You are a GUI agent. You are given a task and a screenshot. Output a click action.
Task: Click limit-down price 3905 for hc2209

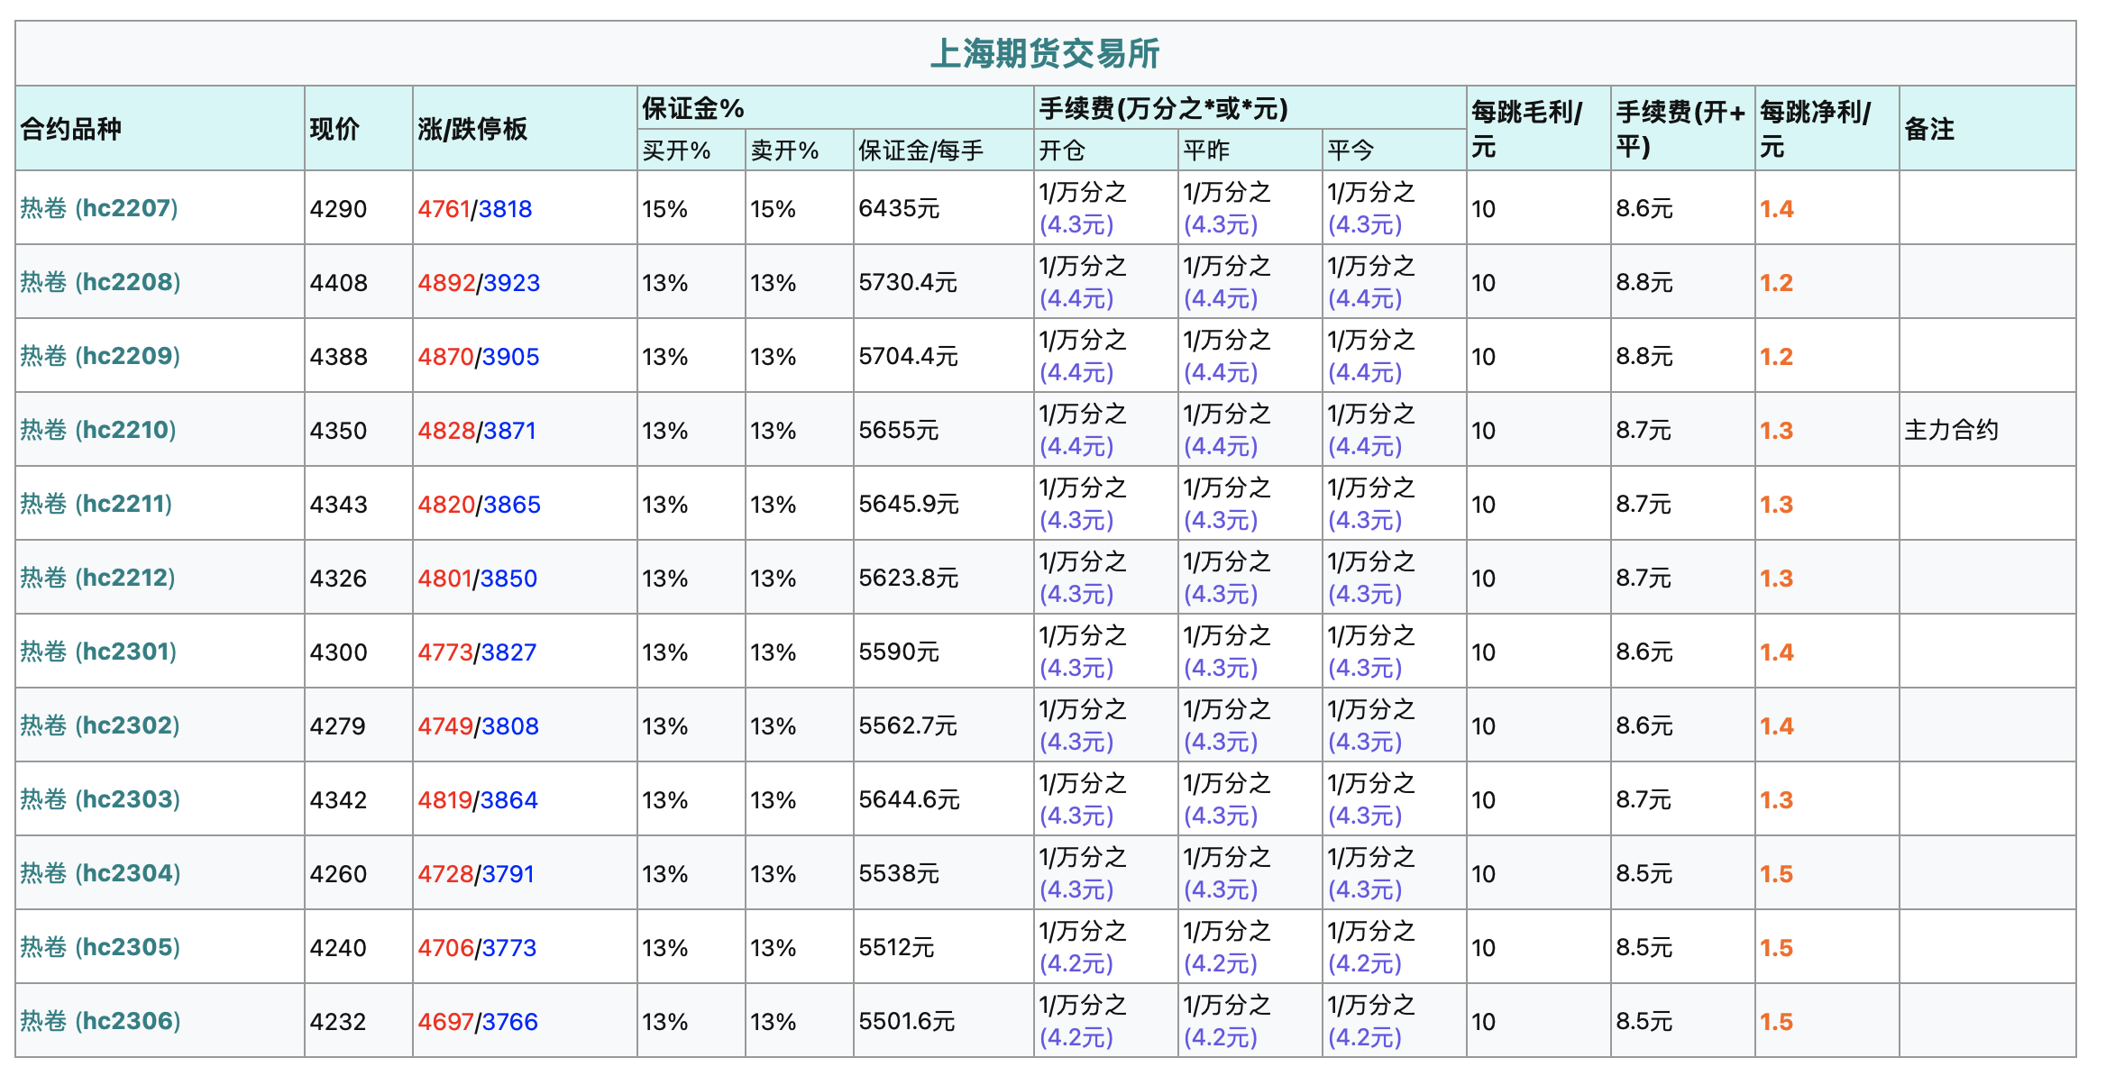[x=510, y=357]
